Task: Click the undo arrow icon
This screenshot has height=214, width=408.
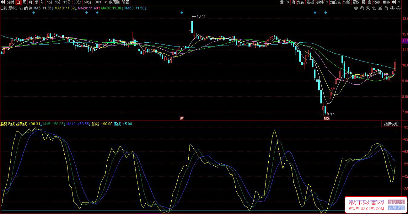Action: tap(374, 8)
